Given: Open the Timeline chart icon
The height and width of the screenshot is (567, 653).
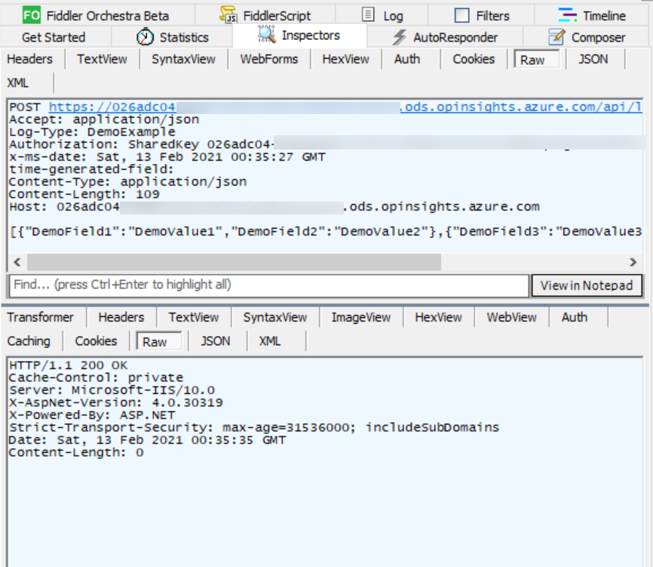Looking at the screenshot, I should coord(568,14).
